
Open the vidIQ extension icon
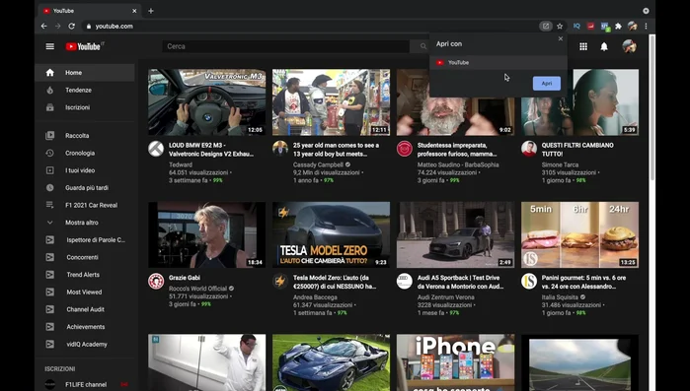pos(576,27)
